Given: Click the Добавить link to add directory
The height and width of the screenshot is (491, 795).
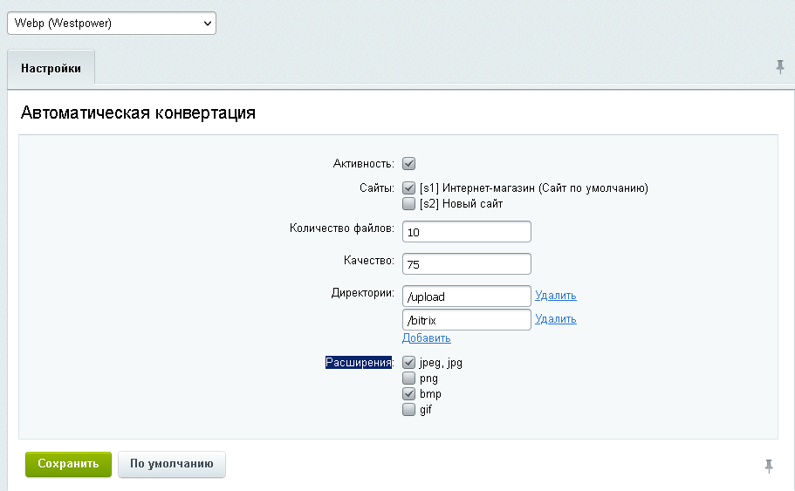Looking at the screenshot, I should (426, 338).
